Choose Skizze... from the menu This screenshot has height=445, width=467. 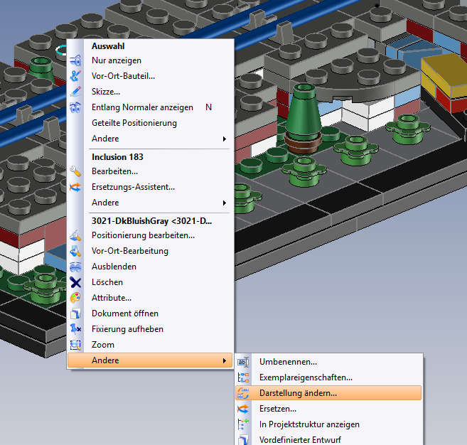[150, 92]
